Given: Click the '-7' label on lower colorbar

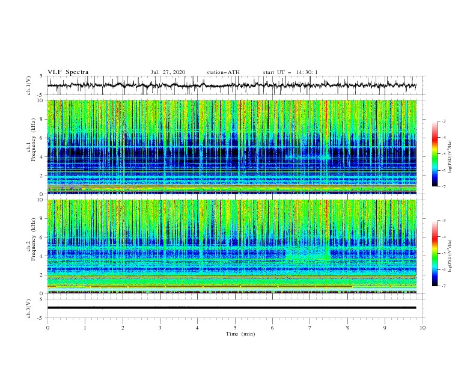Looking at the screenshot, I should [x=443, y=286].
